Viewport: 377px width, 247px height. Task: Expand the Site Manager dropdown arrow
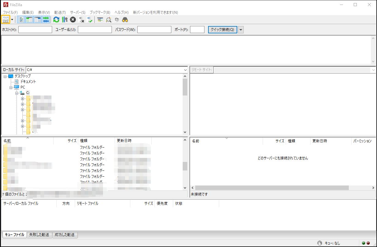[12, 19]
